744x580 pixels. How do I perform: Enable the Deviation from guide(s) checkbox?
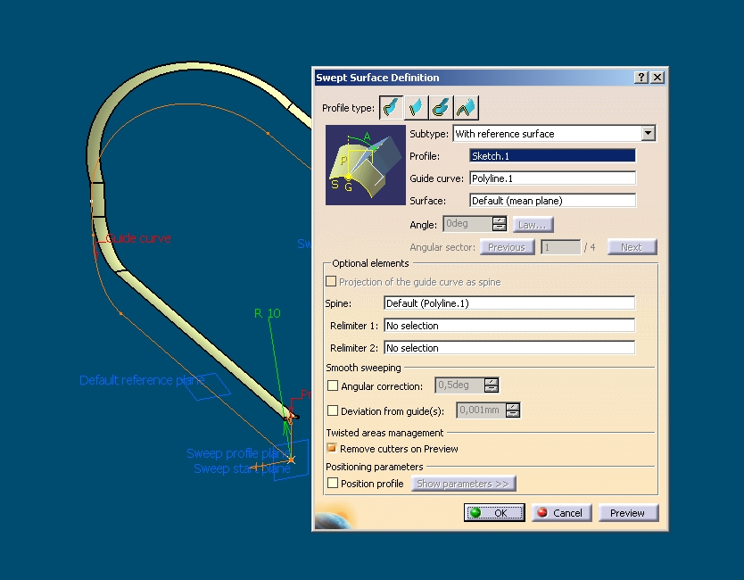333,410
